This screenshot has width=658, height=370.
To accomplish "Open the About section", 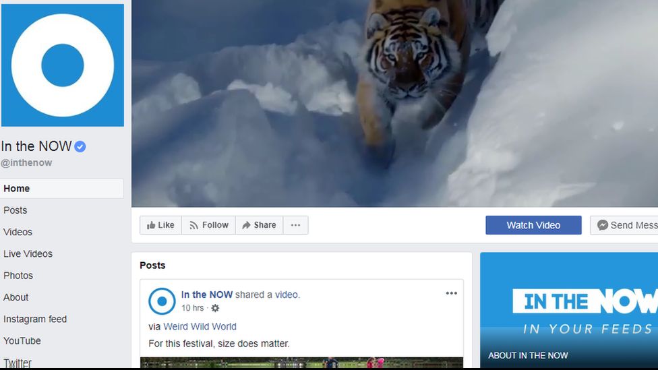I will click(x=16, y=297).
